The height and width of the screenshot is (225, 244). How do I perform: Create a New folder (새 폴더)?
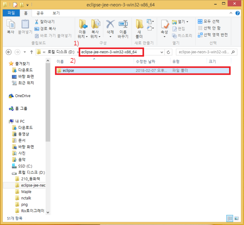[139, 29]
